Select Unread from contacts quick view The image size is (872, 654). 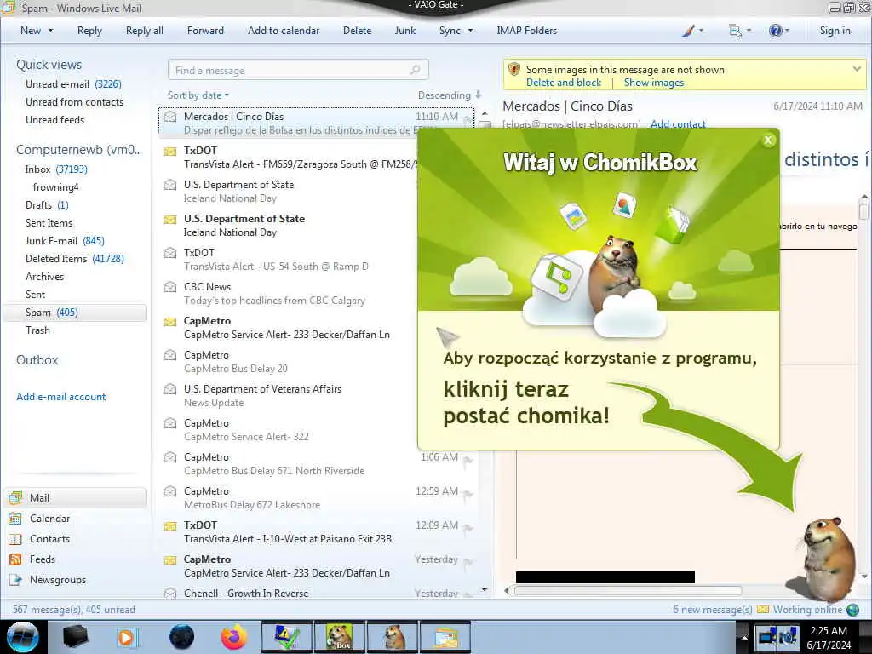tap(75, 102)
